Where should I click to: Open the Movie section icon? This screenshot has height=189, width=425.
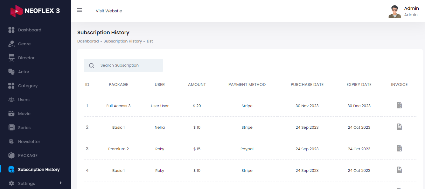click(x=11, y=114)
